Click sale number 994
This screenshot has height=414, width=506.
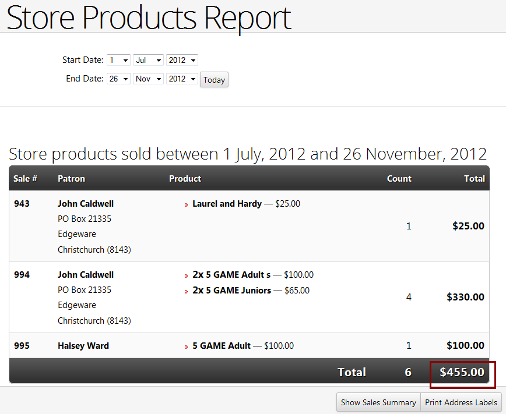point(22,275)
